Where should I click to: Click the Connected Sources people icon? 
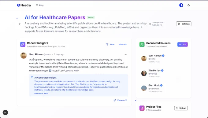pyautogui.click(x=142, y=44)
